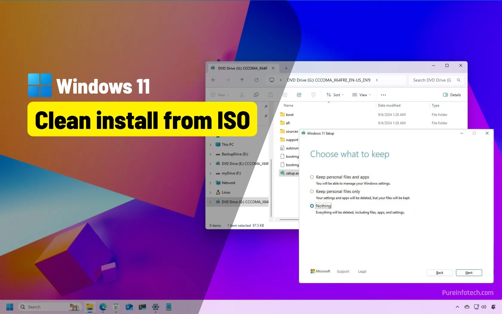Click the navigation pane vertical scrollbar
Viewport: 502px width, 314px height.
tap(271, 188)
